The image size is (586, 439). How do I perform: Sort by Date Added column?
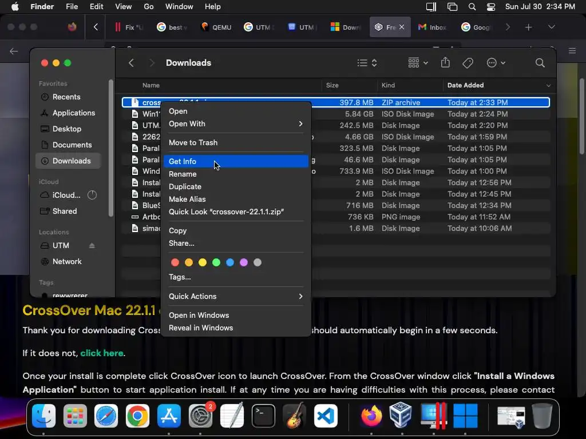498,85
